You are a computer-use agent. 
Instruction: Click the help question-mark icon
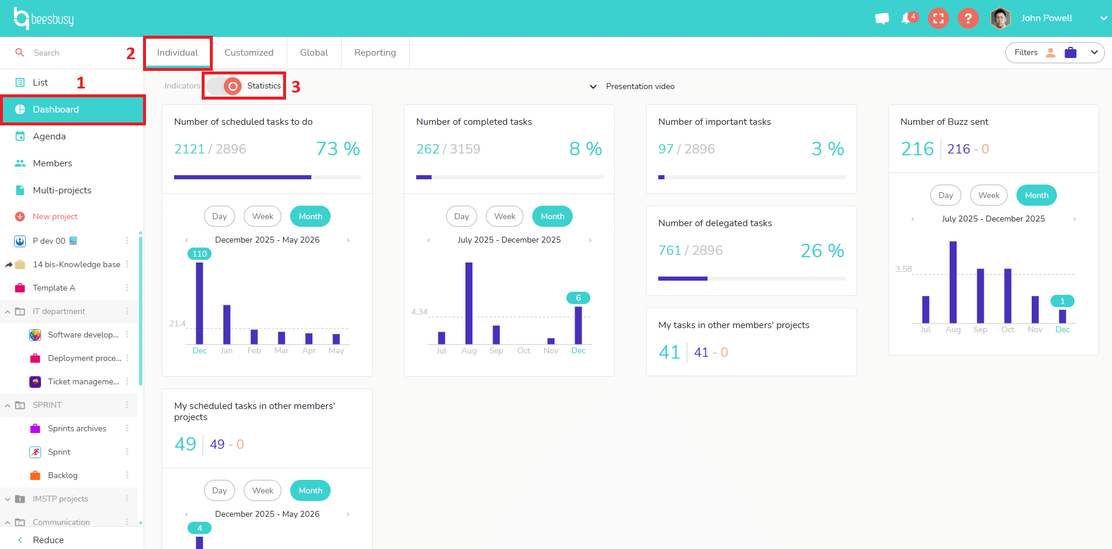pyautogui.click(x=968, y=18)
